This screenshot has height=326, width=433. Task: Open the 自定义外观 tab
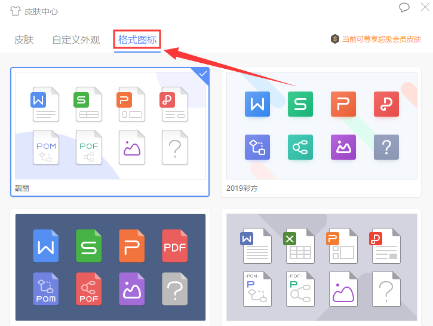pyautogui.click(x=76, y=40)
